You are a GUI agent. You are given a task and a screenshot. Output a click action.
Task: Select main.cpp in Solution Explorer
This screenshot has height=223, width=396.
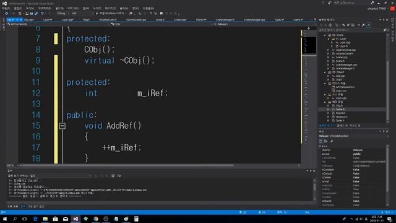[x=341, y=98]
